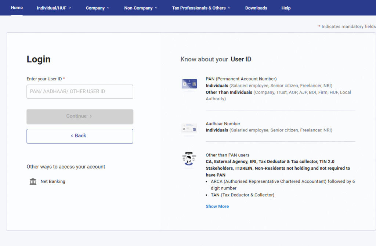The width and height of the screenshot is (376, 246).
Task: Click Show More under User ID info
Action: [217, 206]
